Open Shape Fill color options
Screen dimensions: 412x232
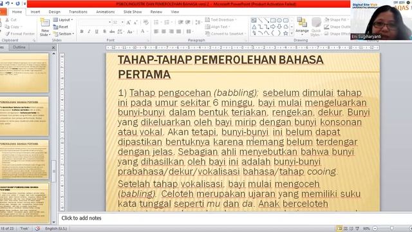pyautogui.click(x=336, y=20)
